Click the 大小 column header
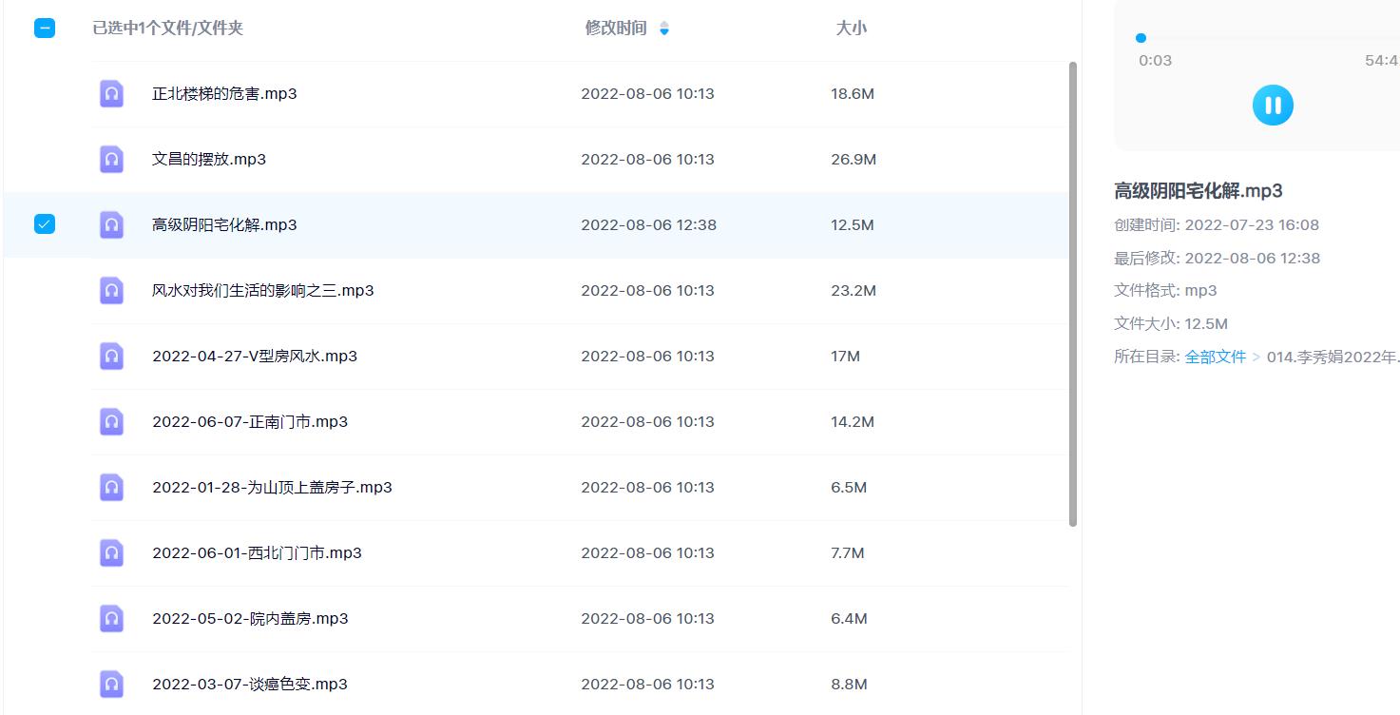This screenshot has height=715, width=1400. 851,29
